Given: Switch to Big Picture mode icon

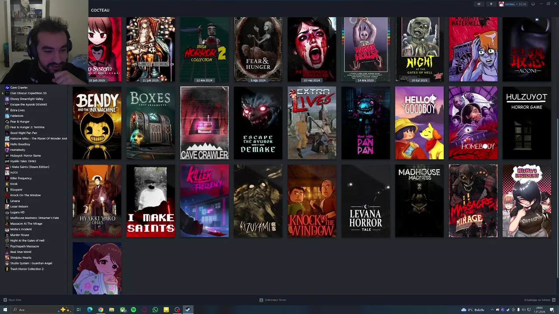Looking at the screenshot, I should pos(533,4).
